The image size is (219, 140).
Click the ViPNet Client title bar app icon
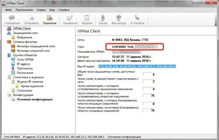pyautogui.click(x=3, y=3)
